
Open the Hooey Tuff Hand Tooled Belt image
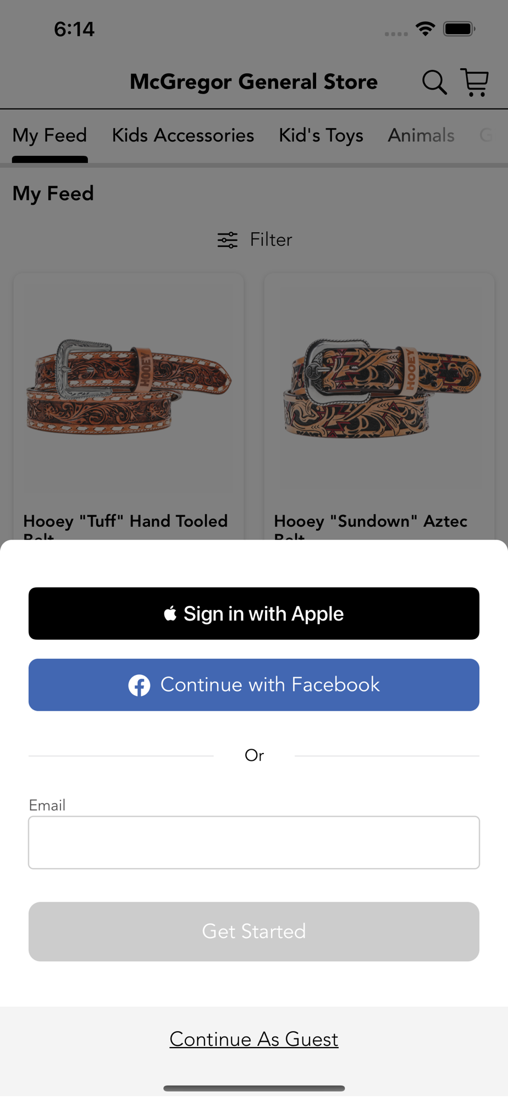coord(129,385)
